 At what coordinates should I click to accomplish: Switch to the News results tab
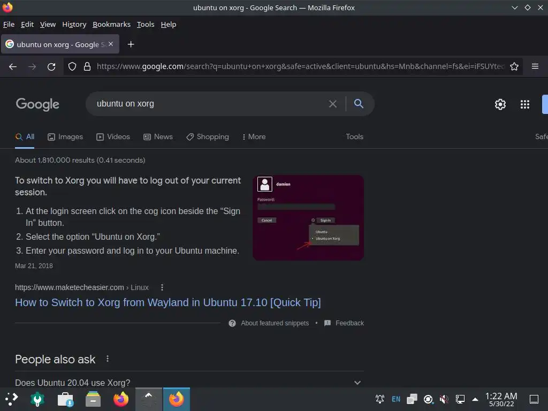click(158, 136)
